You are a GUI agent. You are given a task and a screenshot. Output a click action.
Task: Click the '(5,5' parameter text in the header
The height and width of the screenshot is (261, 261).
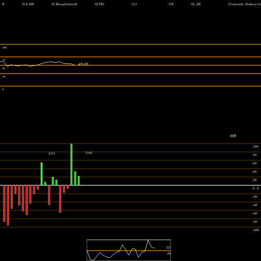(134, 4)
